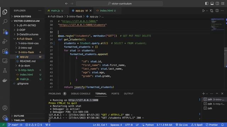227x127 pixels.
Task: Switch to the Debug Console tab
Action: point(81,93)
